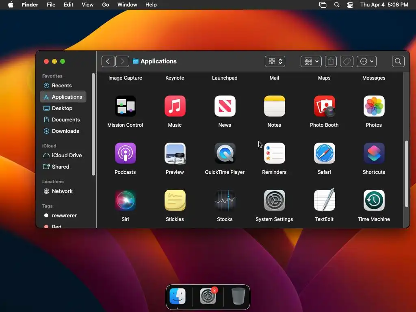416x312 pixels.
Task: Open System Settings from the Dock
Action: tap(208, 296)
